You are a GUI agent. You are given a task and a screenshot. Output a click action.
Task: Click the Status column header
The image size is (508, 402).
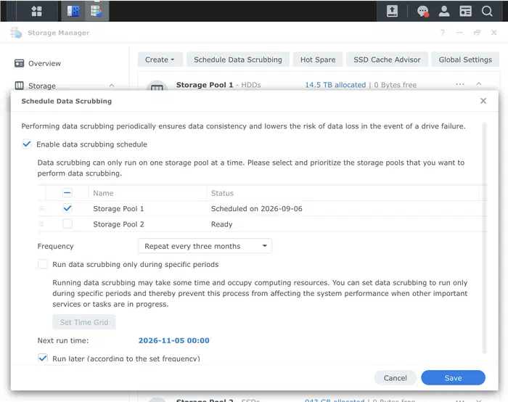point(343,193)
